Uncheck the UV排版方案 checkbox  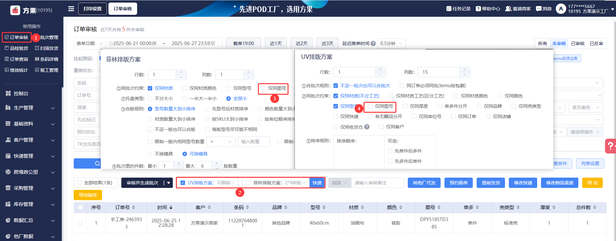click(183, 183)
